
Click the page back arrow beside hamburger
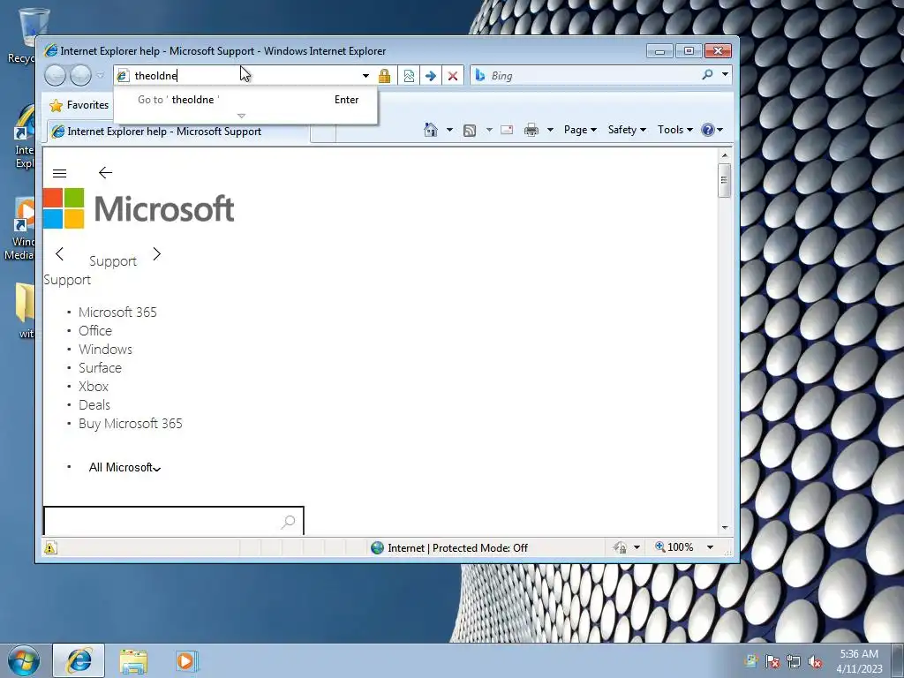tap(105, 172)
